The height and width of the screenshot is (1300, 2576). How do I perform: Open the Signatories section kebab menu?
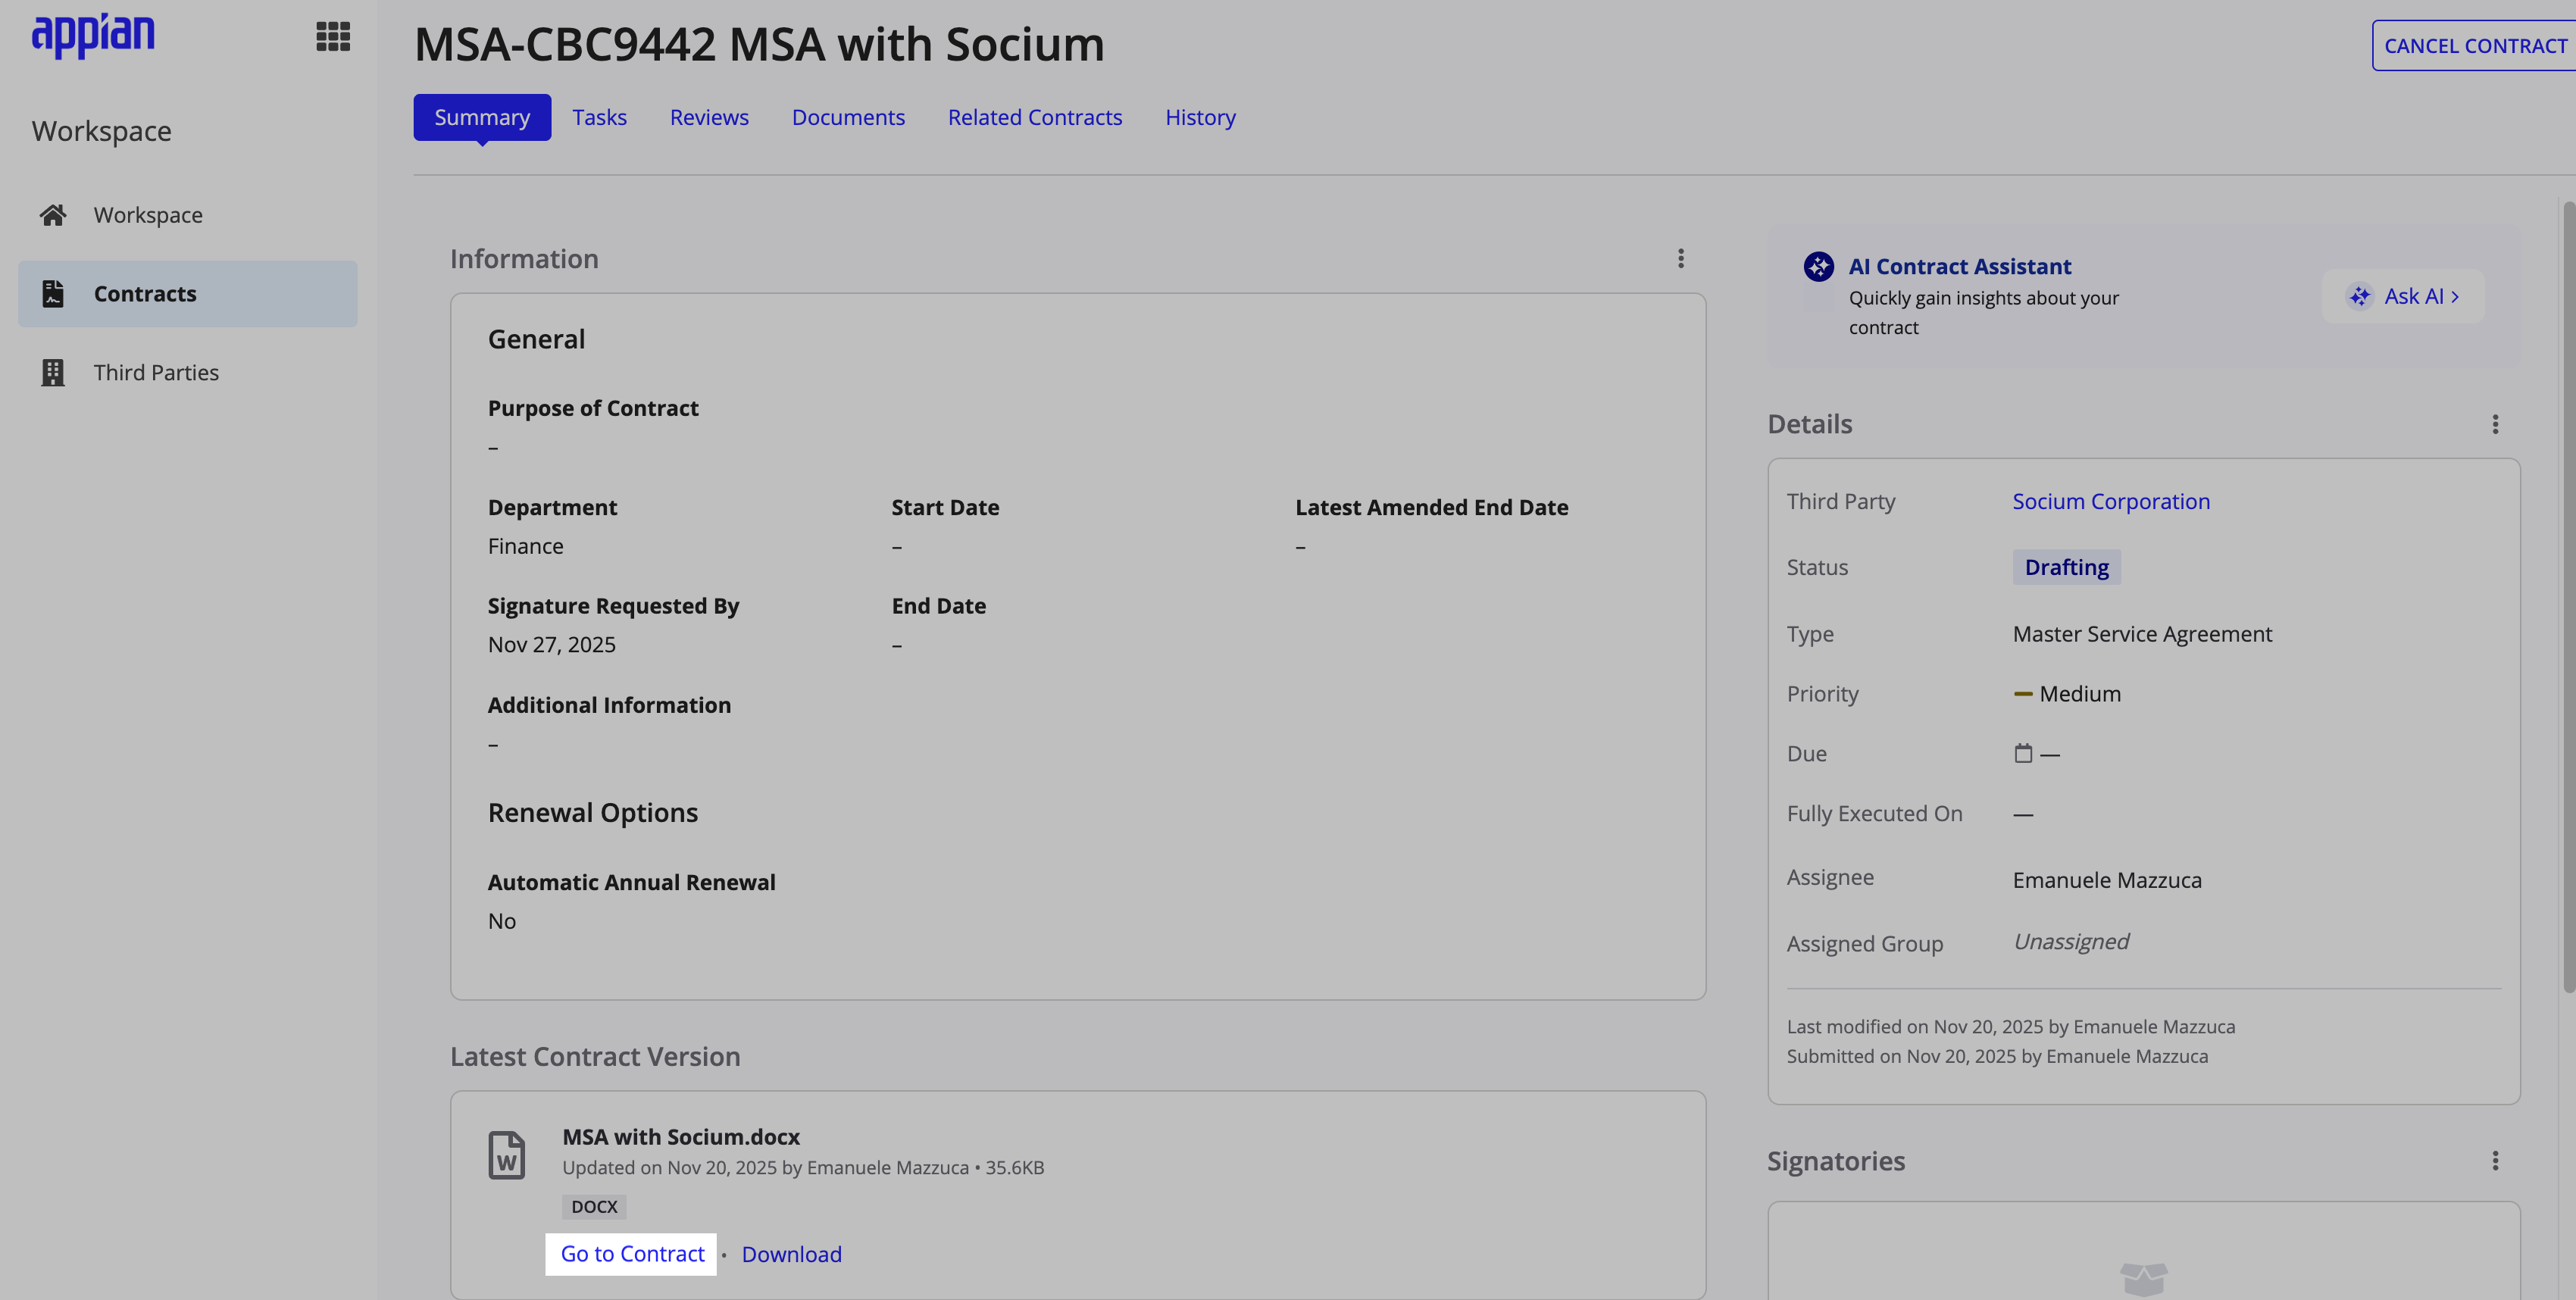click(x=2495, y=1161)
